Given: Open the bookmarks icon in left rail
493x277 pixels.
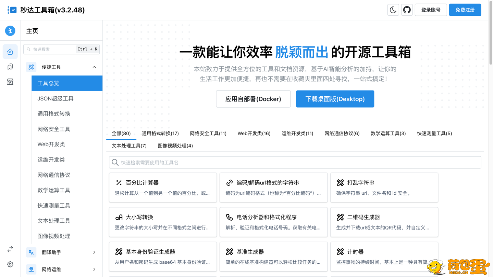Looking at the screenshot, I should [x=10, y=67].
